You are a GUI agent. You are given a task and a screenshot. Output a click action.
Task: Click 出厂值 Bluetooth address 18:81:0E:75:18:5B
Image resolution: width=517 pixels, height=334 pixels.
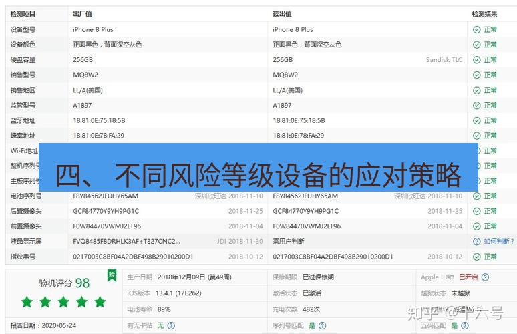tap(99, 121)
